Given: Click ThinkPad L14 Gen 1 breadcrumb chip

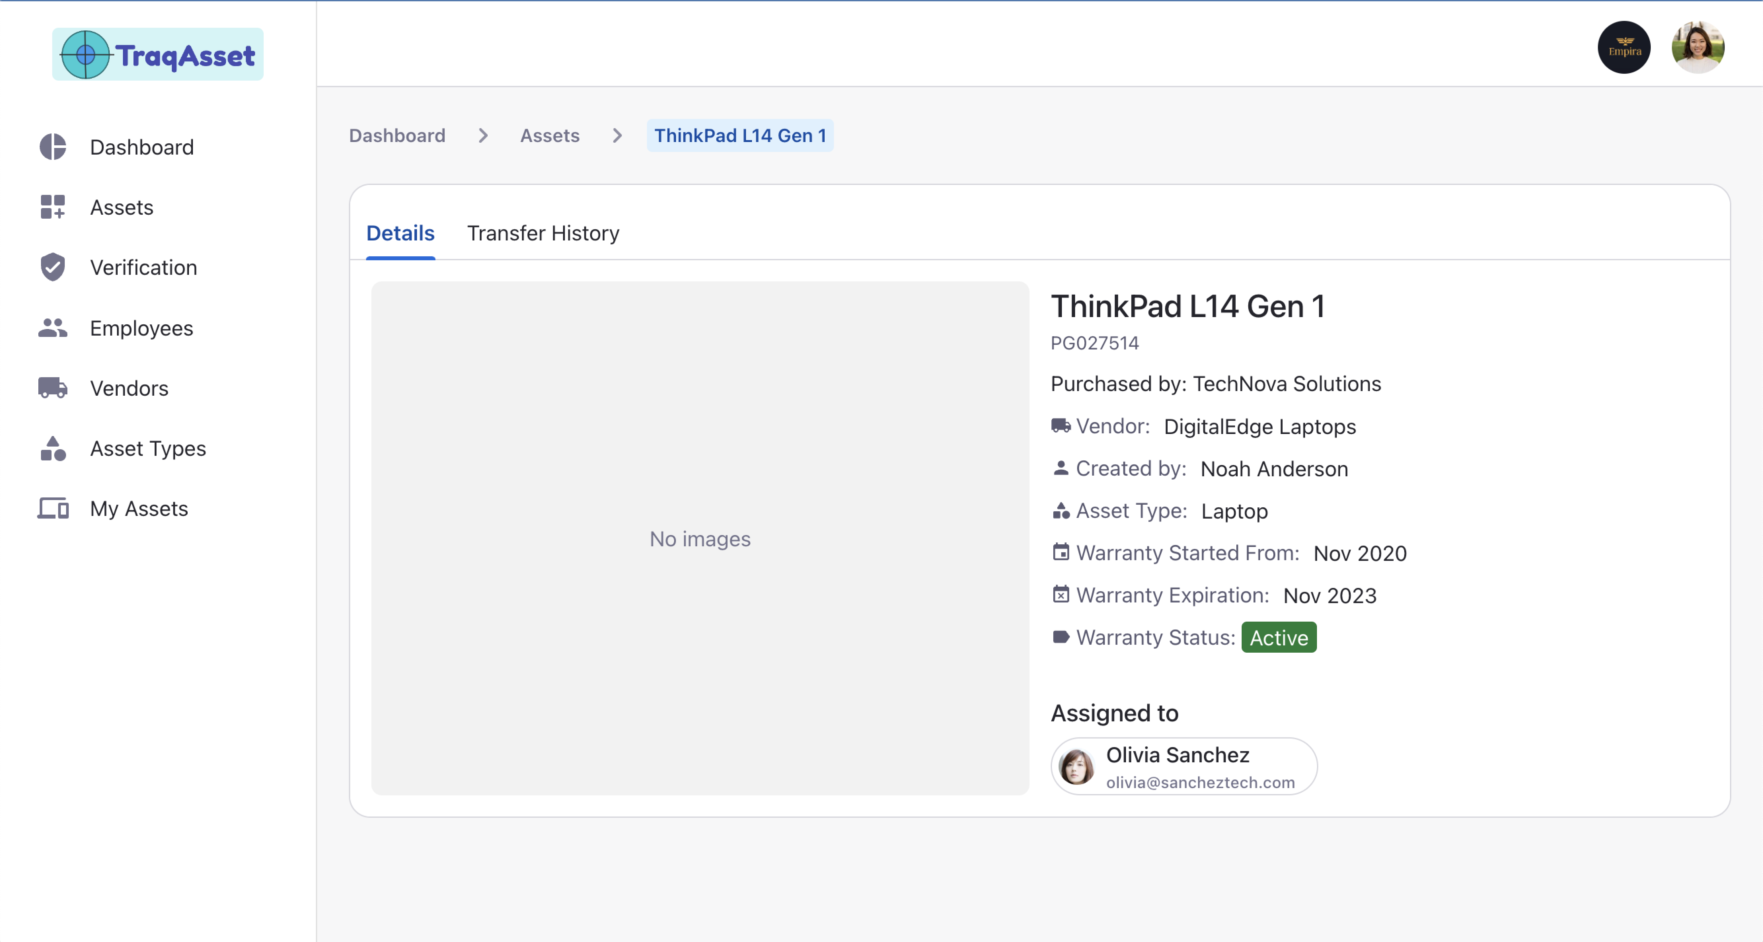Looking at the screenshot, I should click(x=740, y=135).
